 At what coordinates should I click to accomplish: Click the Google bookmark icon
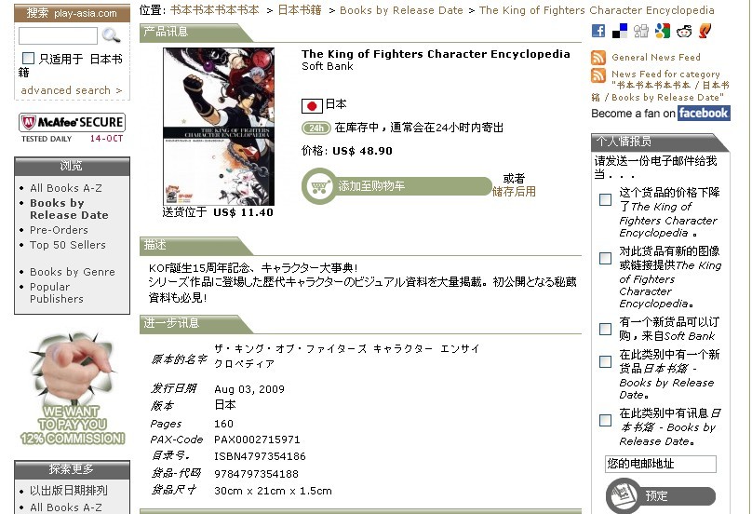point(663,31)
